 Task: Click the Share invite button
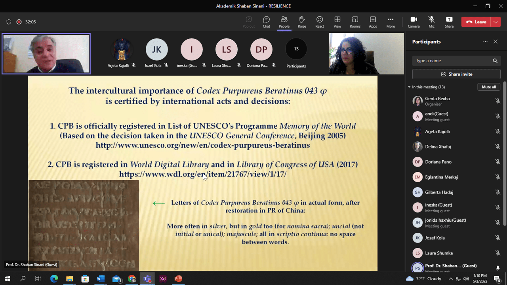click(x=456, y=74)
